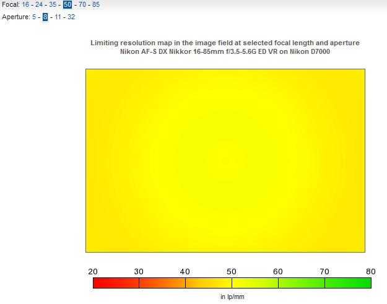Click the 'in lp/mm' unit label
Screen dimensions: 387x304
pyautogui.click(x=232, y=297)
